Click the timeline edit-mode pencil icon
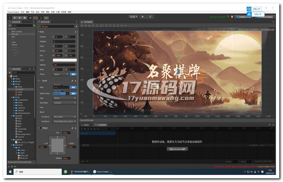The width and height of the screenshot is (283, 182). 82,129
